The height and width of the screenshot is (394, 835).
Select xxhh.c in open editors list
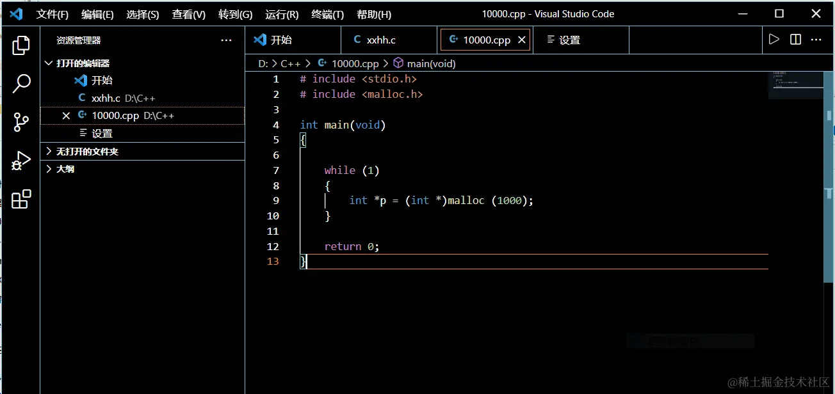pyautogui.click(x=142, y=98)
